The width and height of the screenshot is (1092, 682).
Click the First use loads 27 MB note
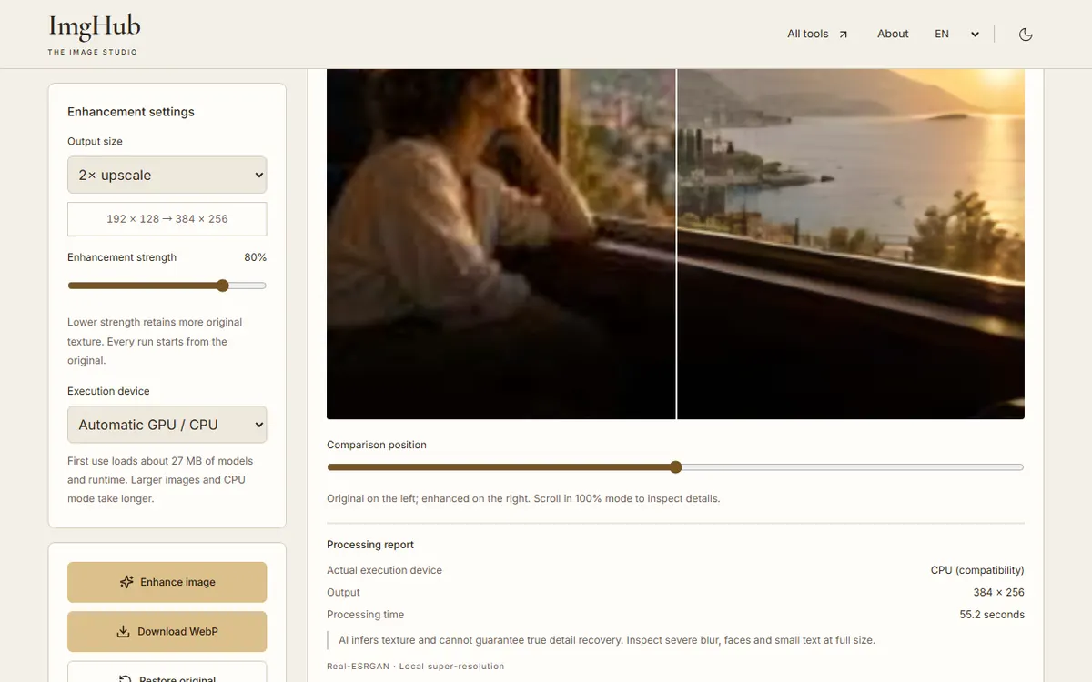click(x=160, y=479)
